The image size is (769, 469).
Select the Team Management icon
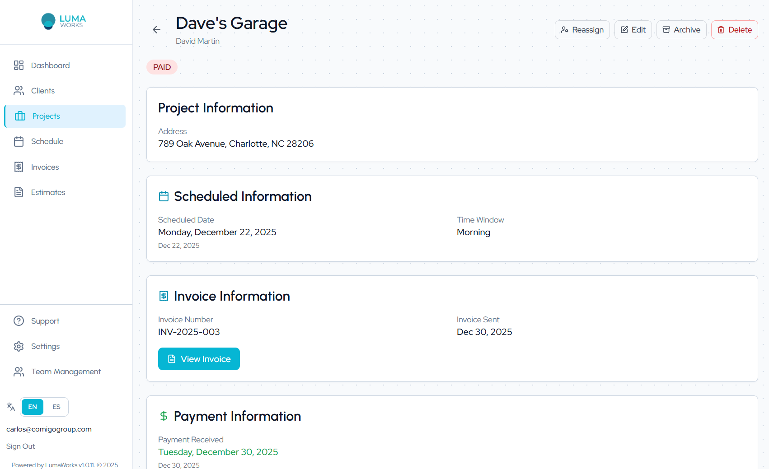pos(19,371)
